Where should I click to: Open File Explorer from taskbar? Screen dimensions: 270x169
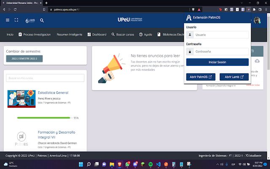tap(112, 164)
